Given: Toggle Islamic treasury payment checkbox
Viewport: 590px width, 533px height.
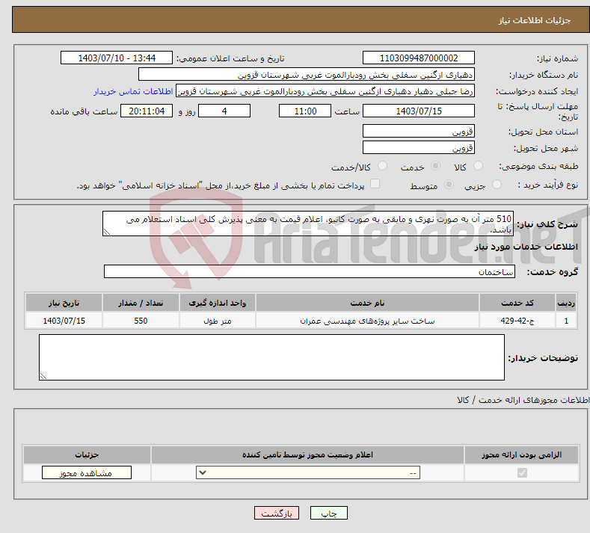Looking at the screenshot, I should [x=375, y=184].
